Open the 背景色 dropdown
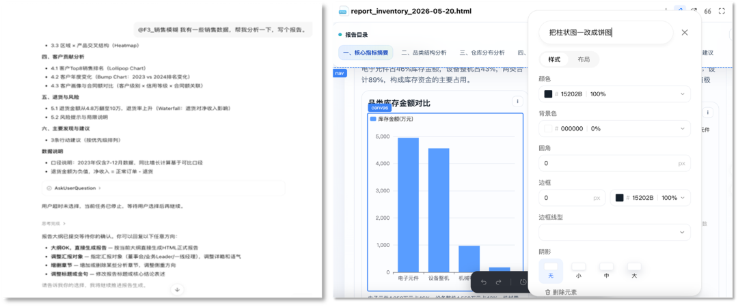This screenshot has width=738, height=307. [683, 128]
